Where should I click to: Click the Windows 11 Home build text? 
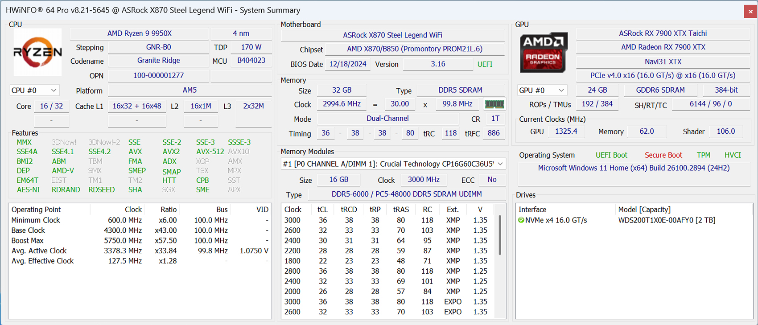(x=633, y=168)
